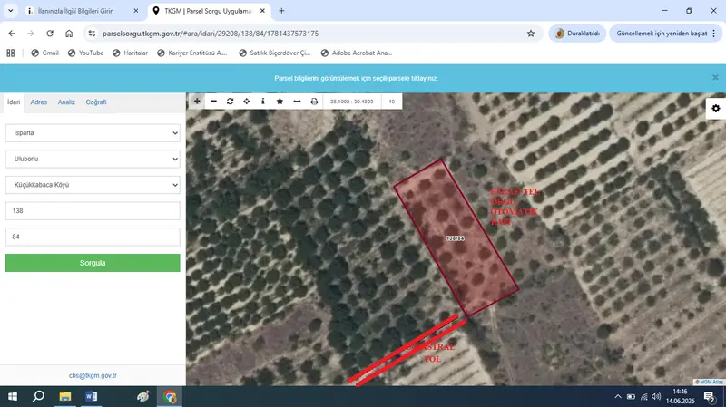
Task: Open the Haritalar bookmark
Action: click(x=130, y=53)
